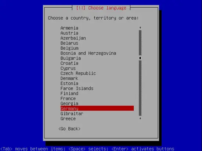This screenshot has width=202, height=151.
Task: Select Gibraltar in the list
Action: tap(72, 114)
